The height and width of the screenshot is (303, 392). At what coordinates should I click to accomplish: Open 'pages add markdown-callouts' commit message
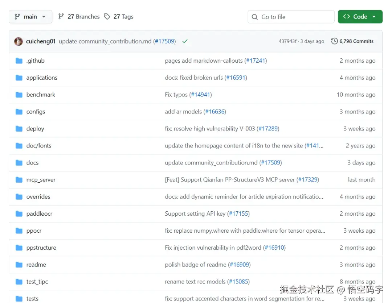click(204, 61)
